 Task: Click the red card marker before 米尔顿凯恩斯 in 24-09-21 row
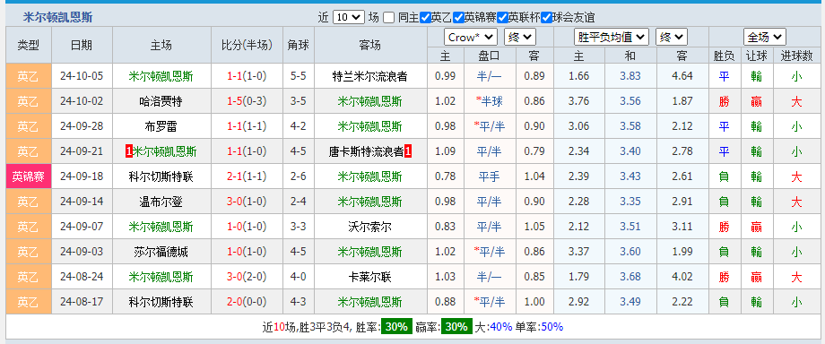click(x=129, y=152)
